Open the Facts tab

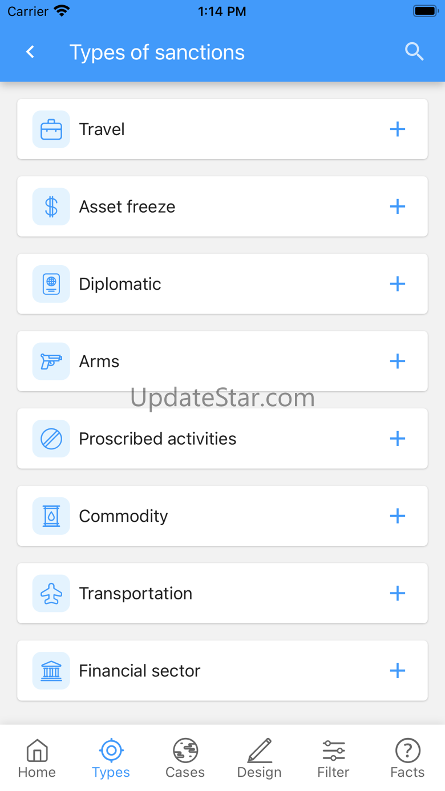407,758
